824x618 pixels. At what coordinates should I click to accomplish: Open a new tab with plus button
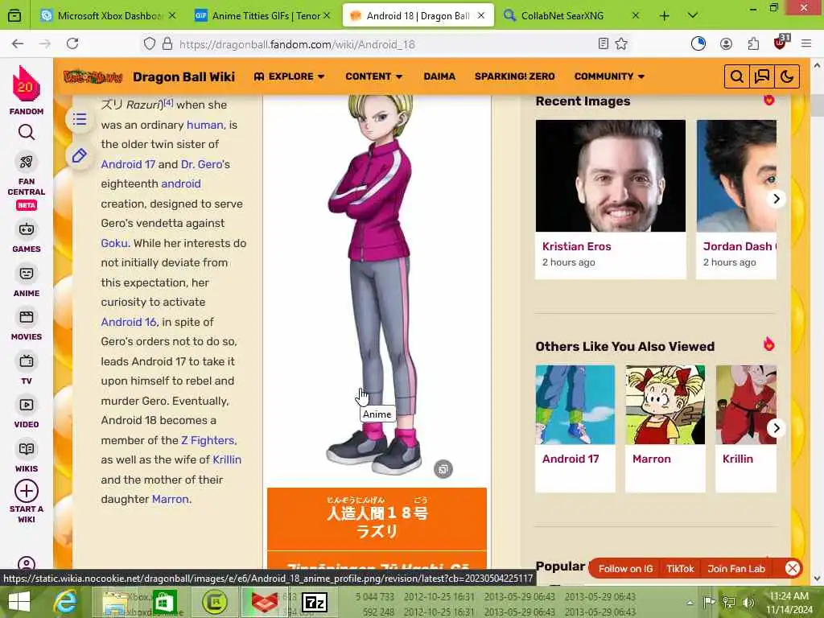[664, 16]
